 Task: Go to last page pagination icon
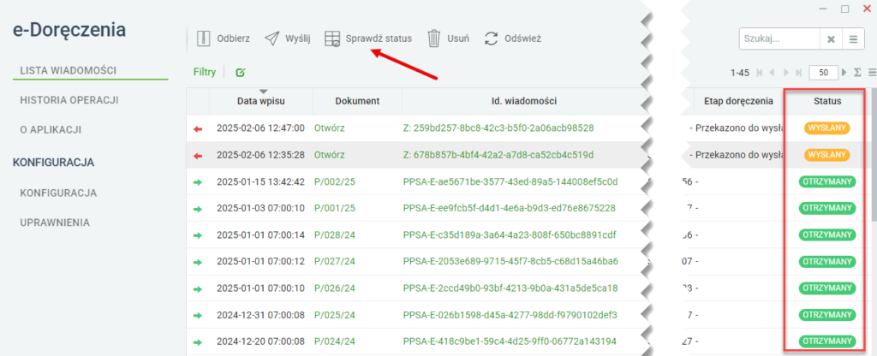799,73
